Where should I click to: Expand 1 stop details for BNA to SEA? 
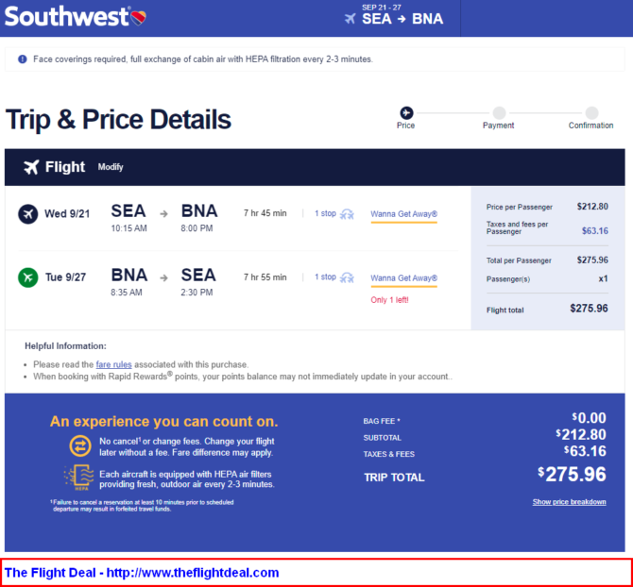(325, 277)
